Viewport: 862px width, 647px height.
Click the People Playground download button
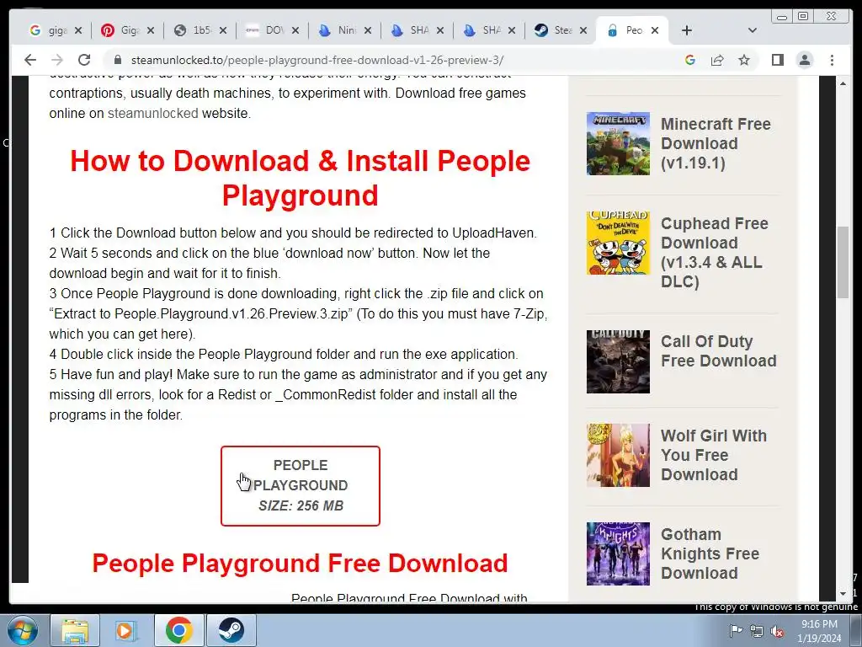[301, 486]
